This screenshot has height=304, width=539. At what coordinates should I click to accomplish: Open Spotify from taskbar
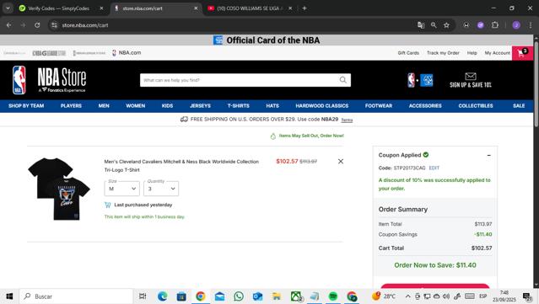pos(333,296)
